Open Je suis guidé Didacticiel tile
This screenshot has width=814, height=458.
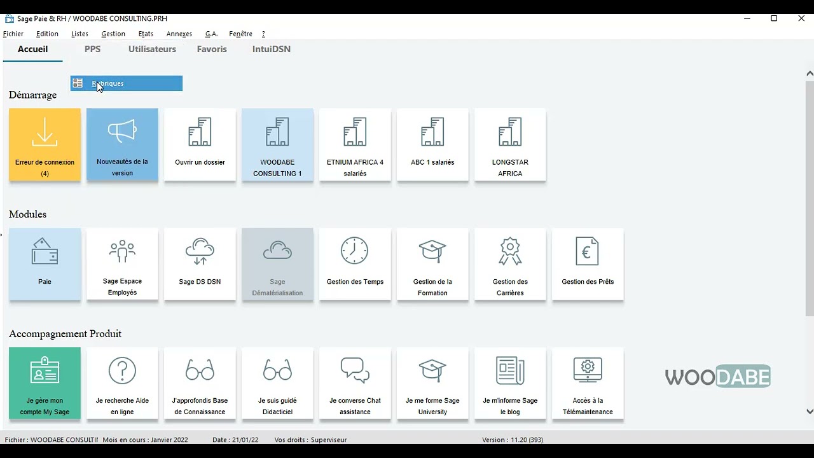[x=277, y=384]
